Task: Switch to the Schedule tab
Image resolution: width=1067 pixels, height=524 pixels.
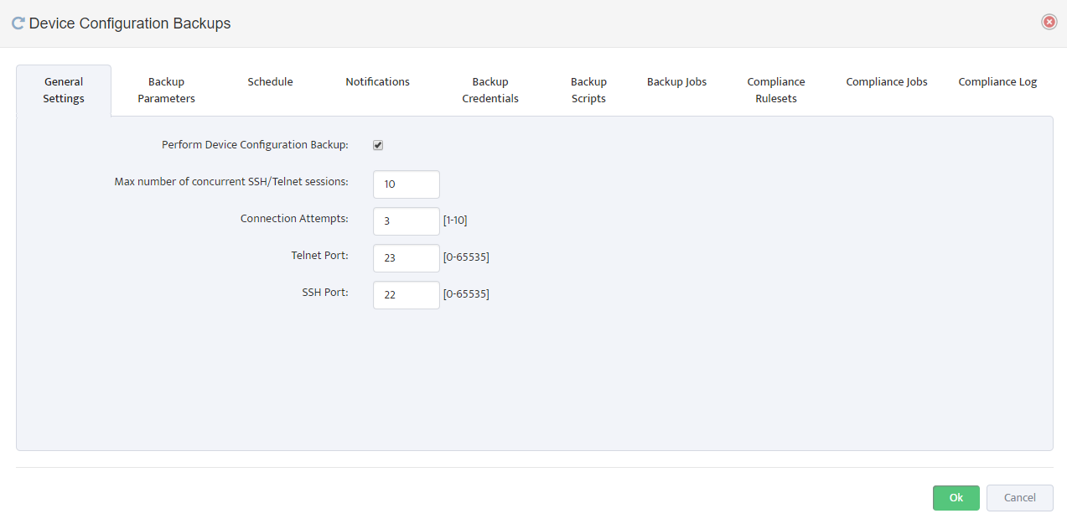Action: point(270,82)
